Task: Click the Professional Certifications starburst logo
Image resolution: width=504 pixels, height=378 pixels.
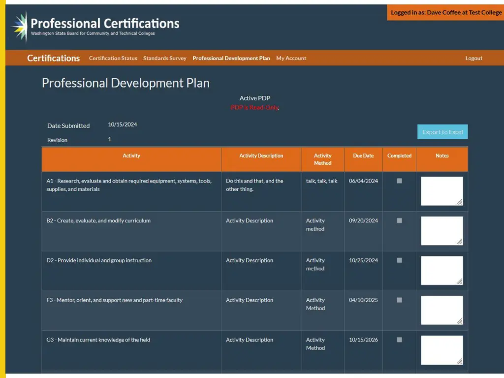Action: [x=20, y=27]
